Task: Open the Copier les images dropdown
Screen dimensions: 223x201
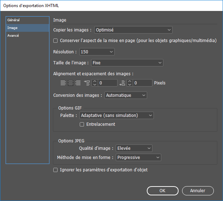Action: [133, 30]
